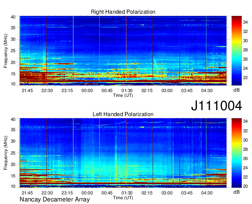The image size is (252, 204).
Task: Click the 10 MHz tick of Left Handed plot
Action: pos(13,186)
